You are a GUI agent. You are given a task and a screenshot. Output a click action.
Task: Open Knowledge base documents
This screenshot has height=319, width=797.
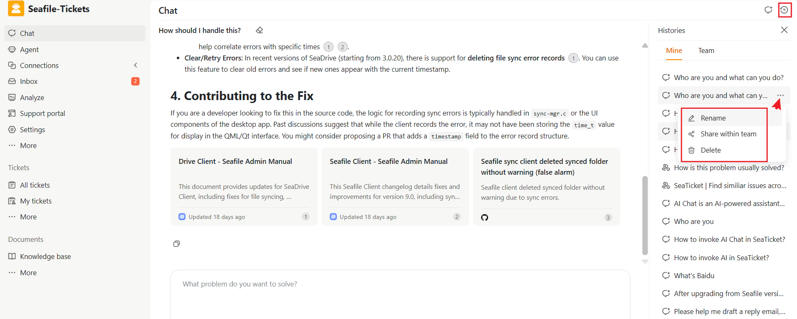(x=75, y=256)
